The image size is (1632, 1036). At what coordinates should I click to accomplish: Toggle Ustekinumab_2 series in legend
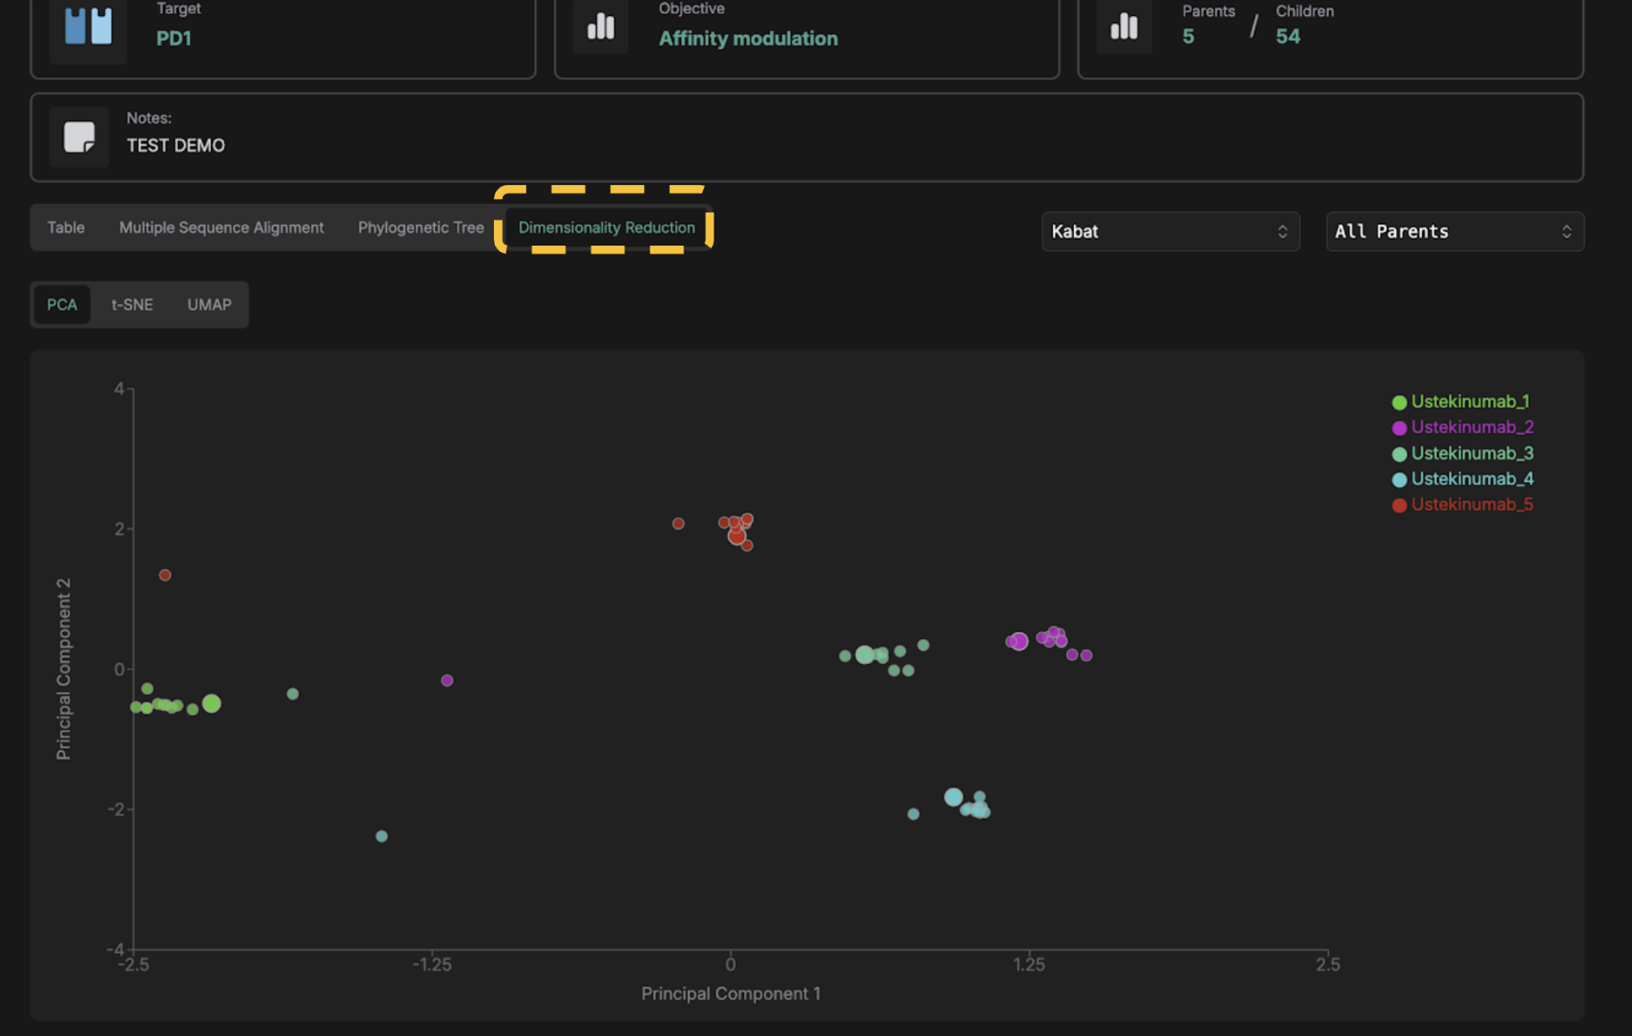1471,427
